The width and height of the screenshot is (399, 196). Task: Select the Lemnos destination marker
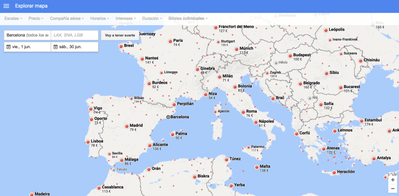tap(335, 131)
